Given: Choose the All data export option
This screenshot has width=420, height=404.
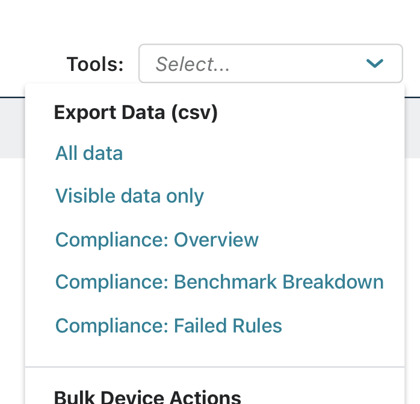Looking at the screenshot, I should click(89, 153).
